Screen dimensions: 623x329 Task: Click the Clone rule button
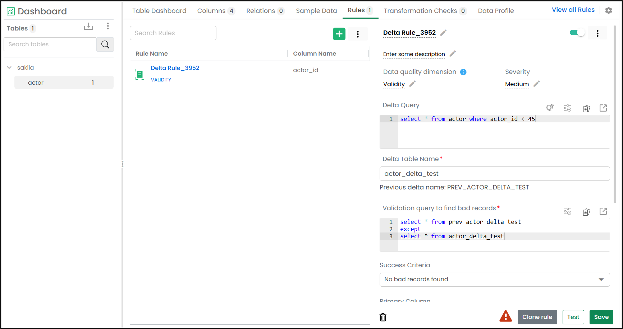(537, 317)
